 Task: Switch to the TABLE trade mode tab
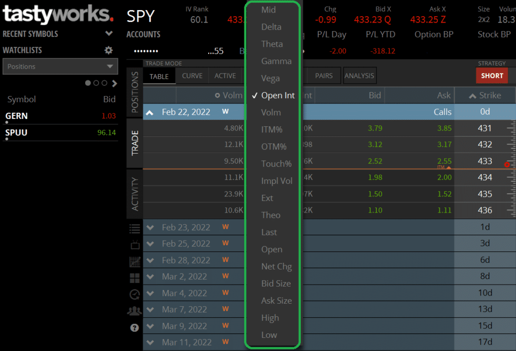click(x=159, y=77)
